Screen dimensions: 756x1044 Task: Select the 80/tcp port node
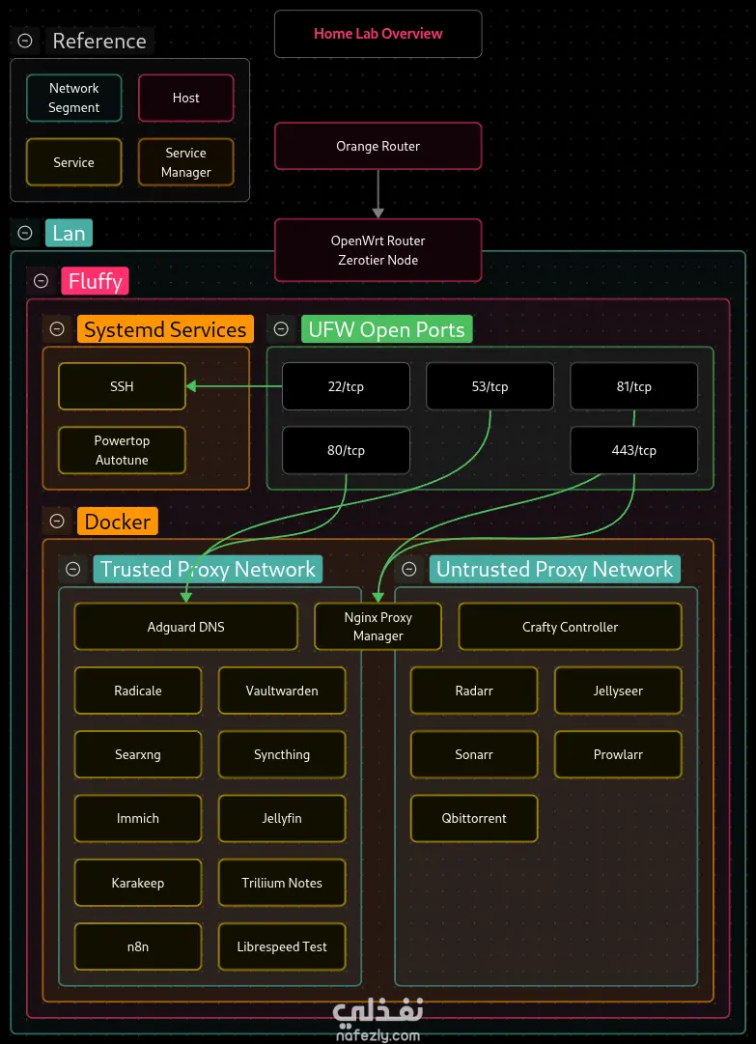coord(346,450)
